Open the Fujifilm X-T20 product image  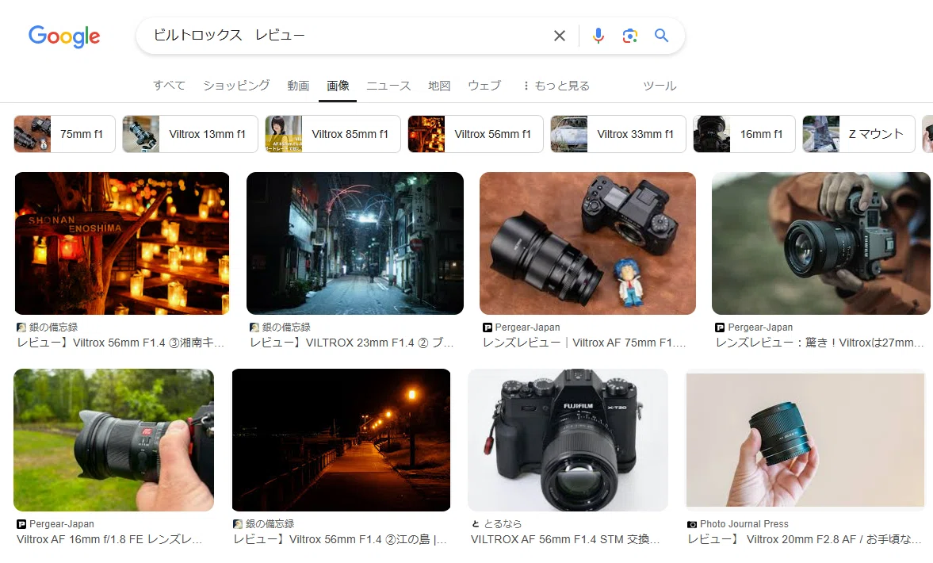click(x=568, y=440)
